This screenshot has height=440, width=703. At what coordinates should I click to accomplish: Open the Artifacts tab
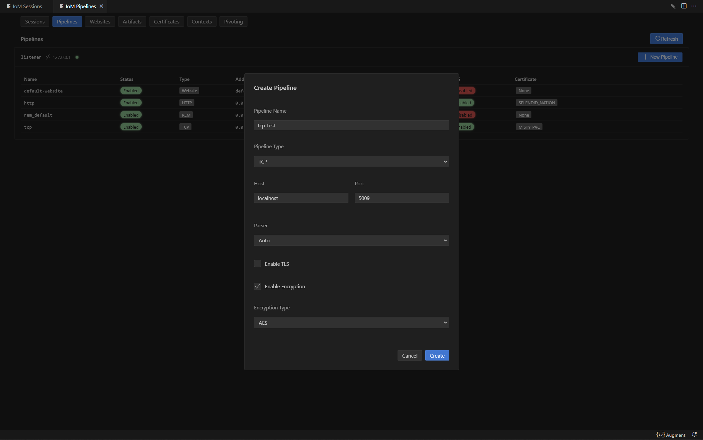(132, 21)
